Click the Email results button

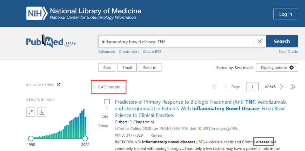(x=127, y=68)
